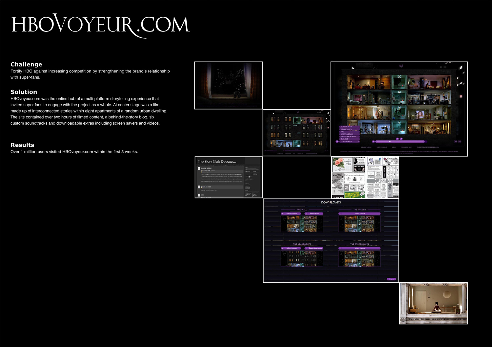Click the fullscreen icon at bottom right of player
Image resolution: width=492 pixels, height=347 pixels.
tap(455, 142)
